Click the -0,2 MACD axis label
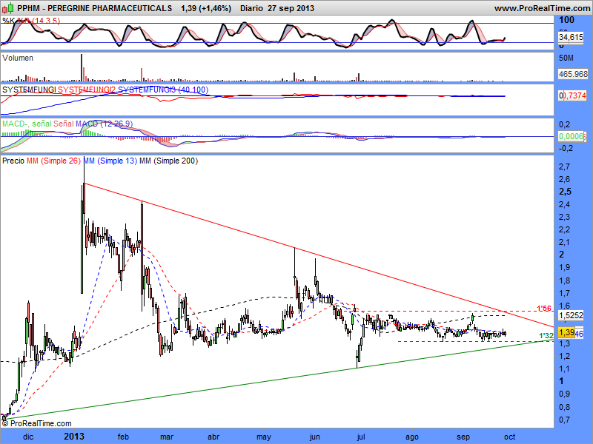 click(x=566, y=148)
